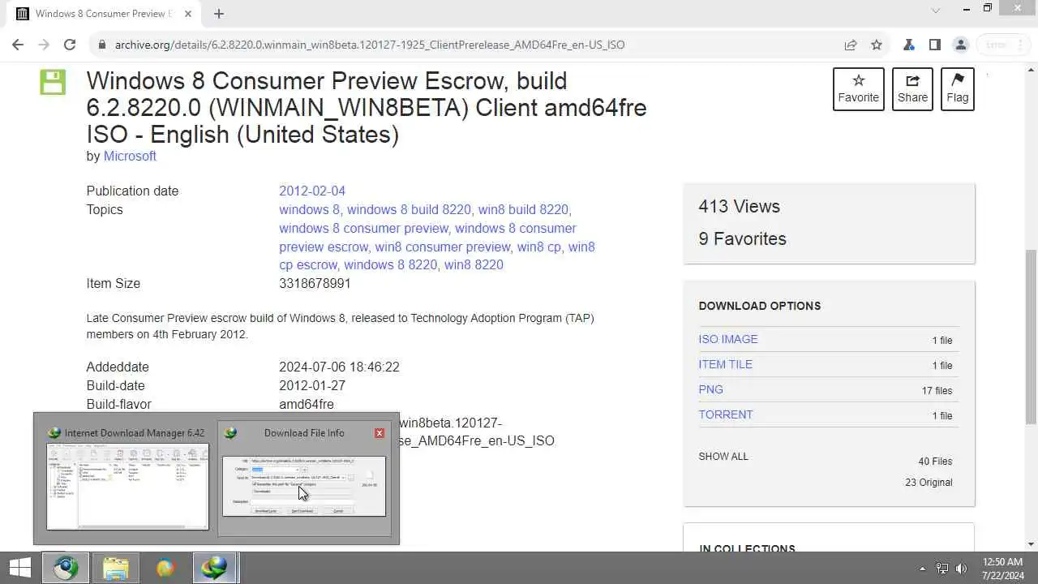Close the Windows 8 Consumer Preview tab

pos(187,14)
